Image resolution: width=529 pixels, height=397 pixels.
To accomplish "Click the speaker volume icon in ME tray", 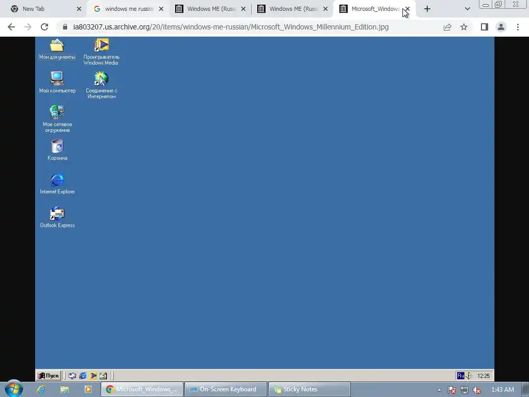I will (469, 375).
